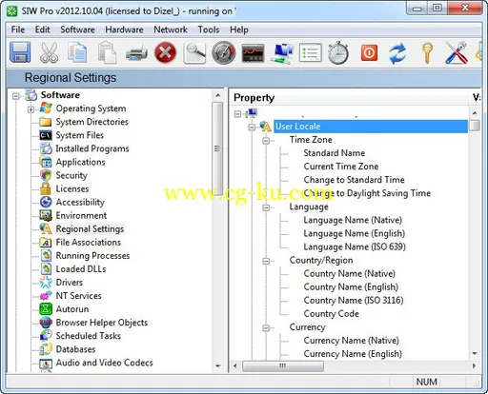The image size is (488, 394).
Task: Select the Country Code row
Action: 332,313
